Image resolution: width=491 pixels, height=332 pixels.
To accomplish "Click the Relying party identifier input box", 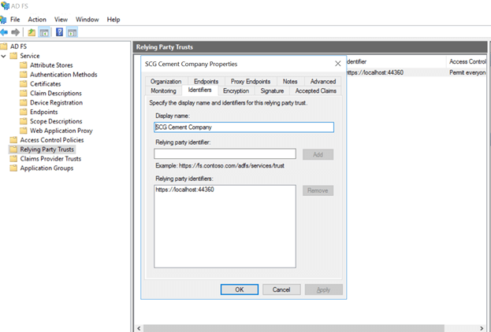I will pyautogui.click(x=225, y=153).
